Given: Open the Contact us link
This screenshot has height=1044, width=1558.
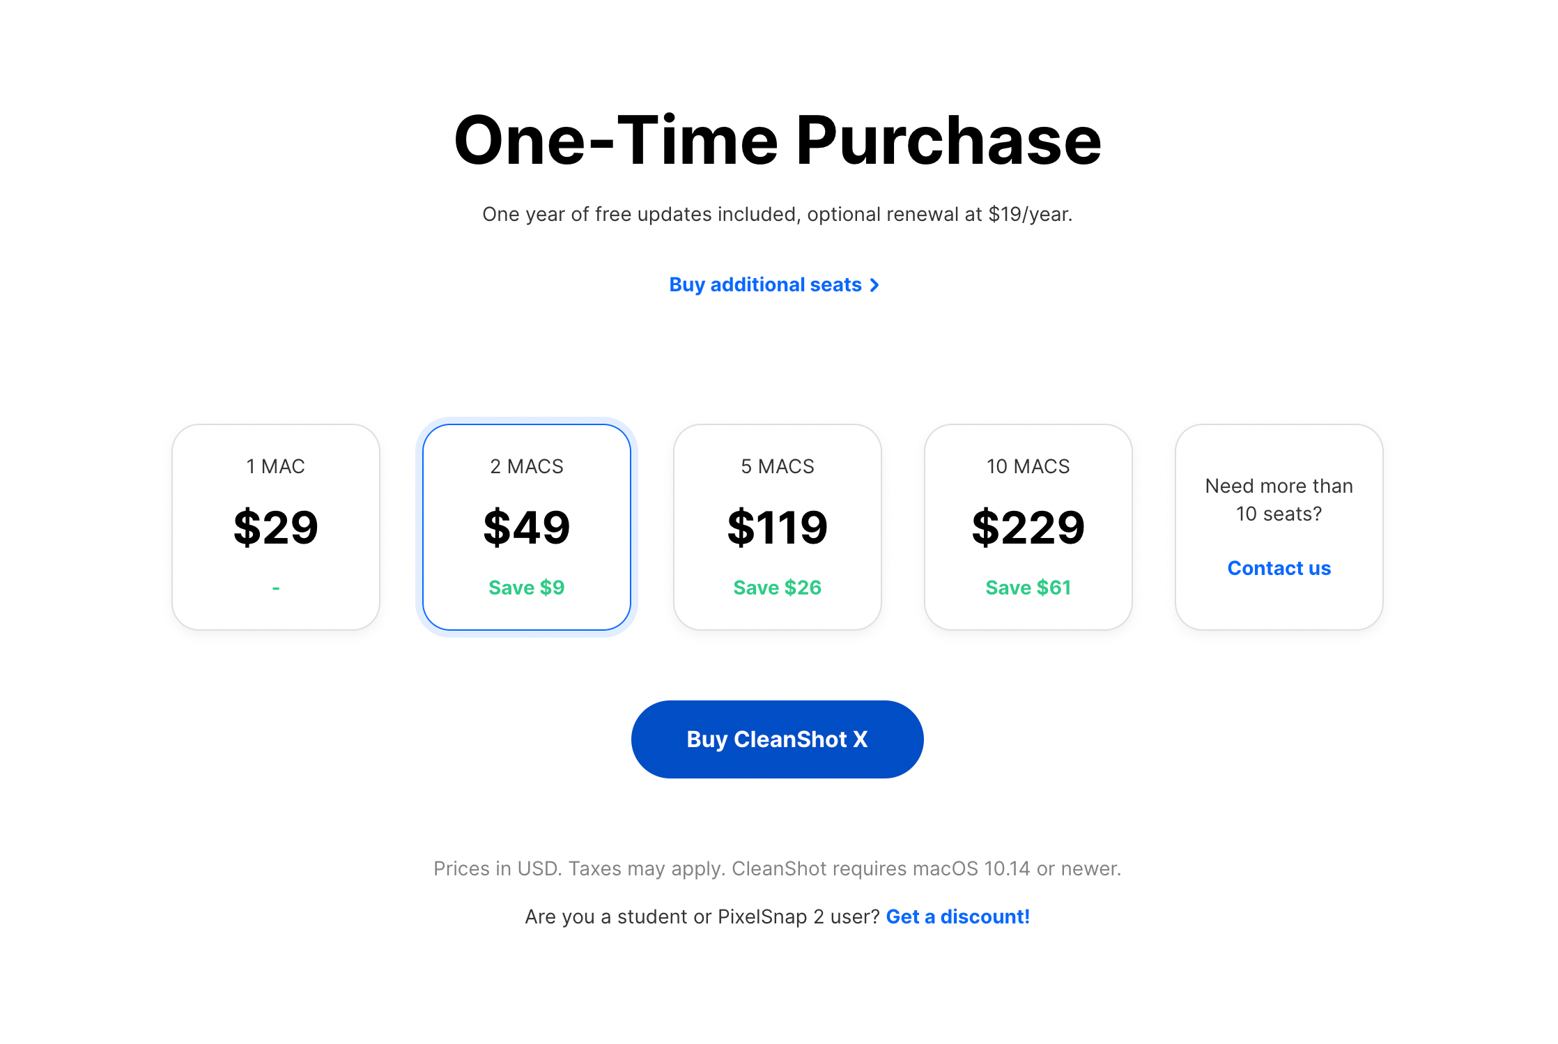Looking at the screenshot, I should [1279, 568].
